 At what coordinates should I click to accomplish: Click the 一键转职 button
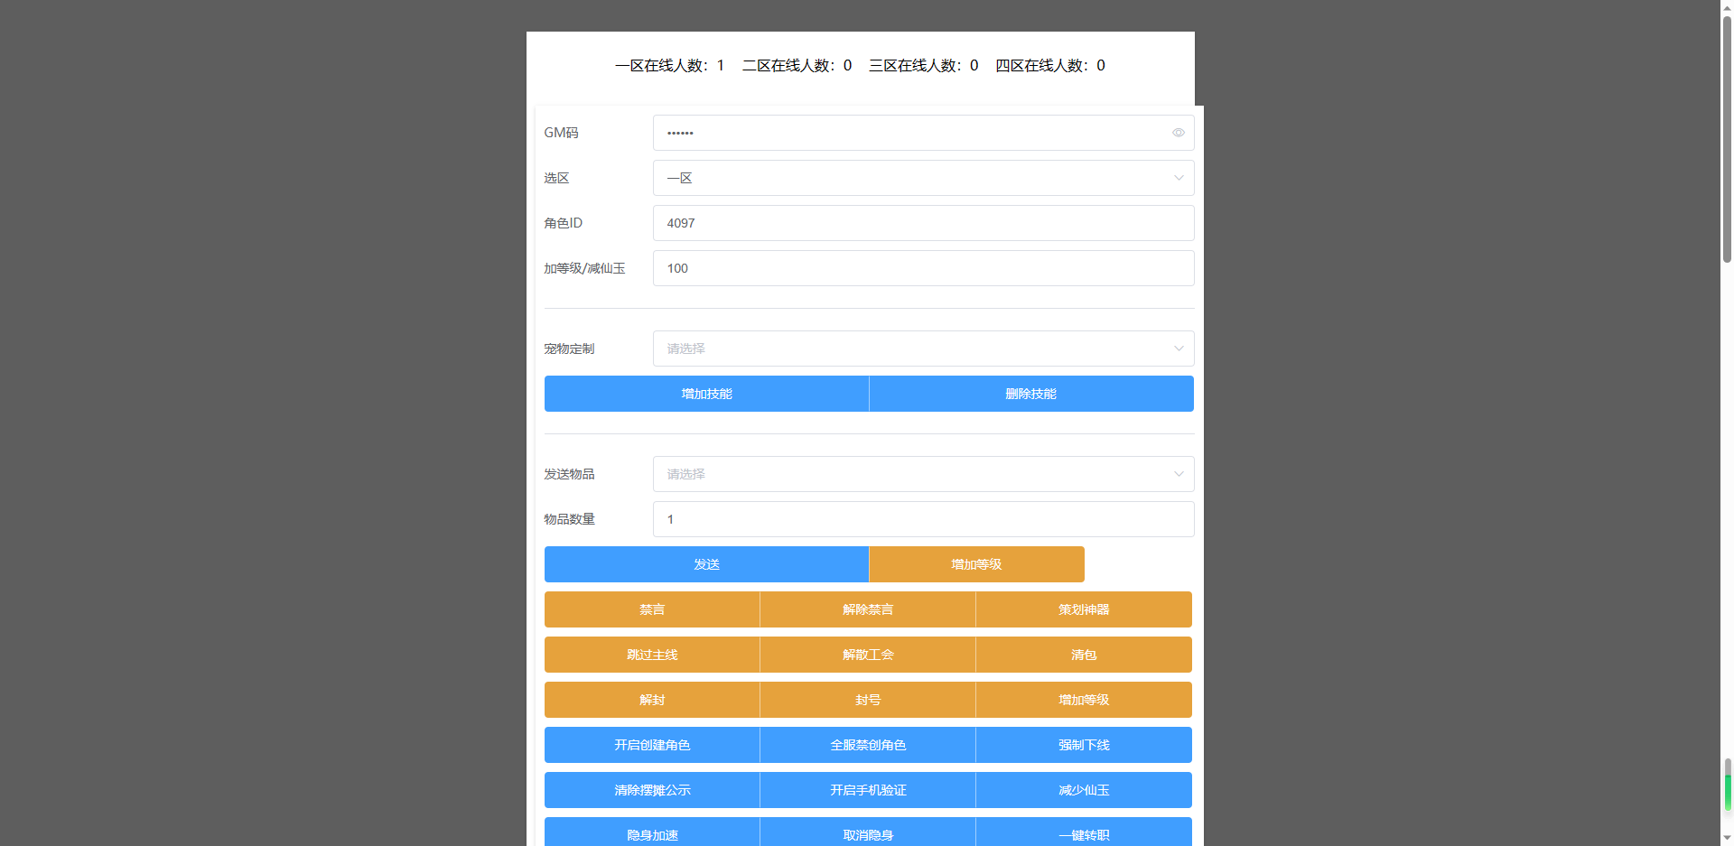coord(1084,832)
